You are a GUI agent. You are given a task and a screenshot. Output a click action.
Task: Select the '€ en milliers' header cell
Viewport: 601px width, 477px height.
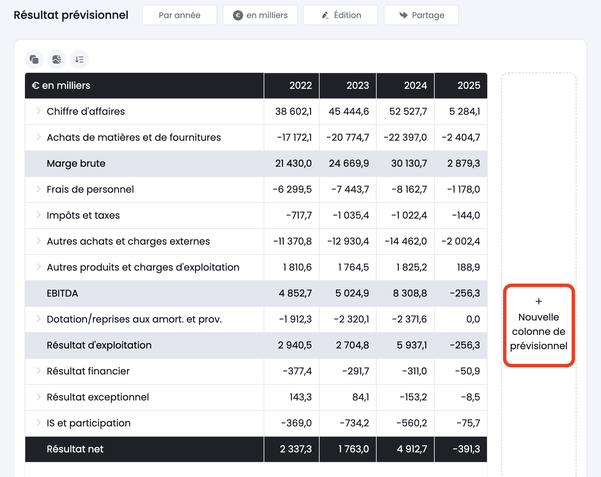(x=144, y=85)
